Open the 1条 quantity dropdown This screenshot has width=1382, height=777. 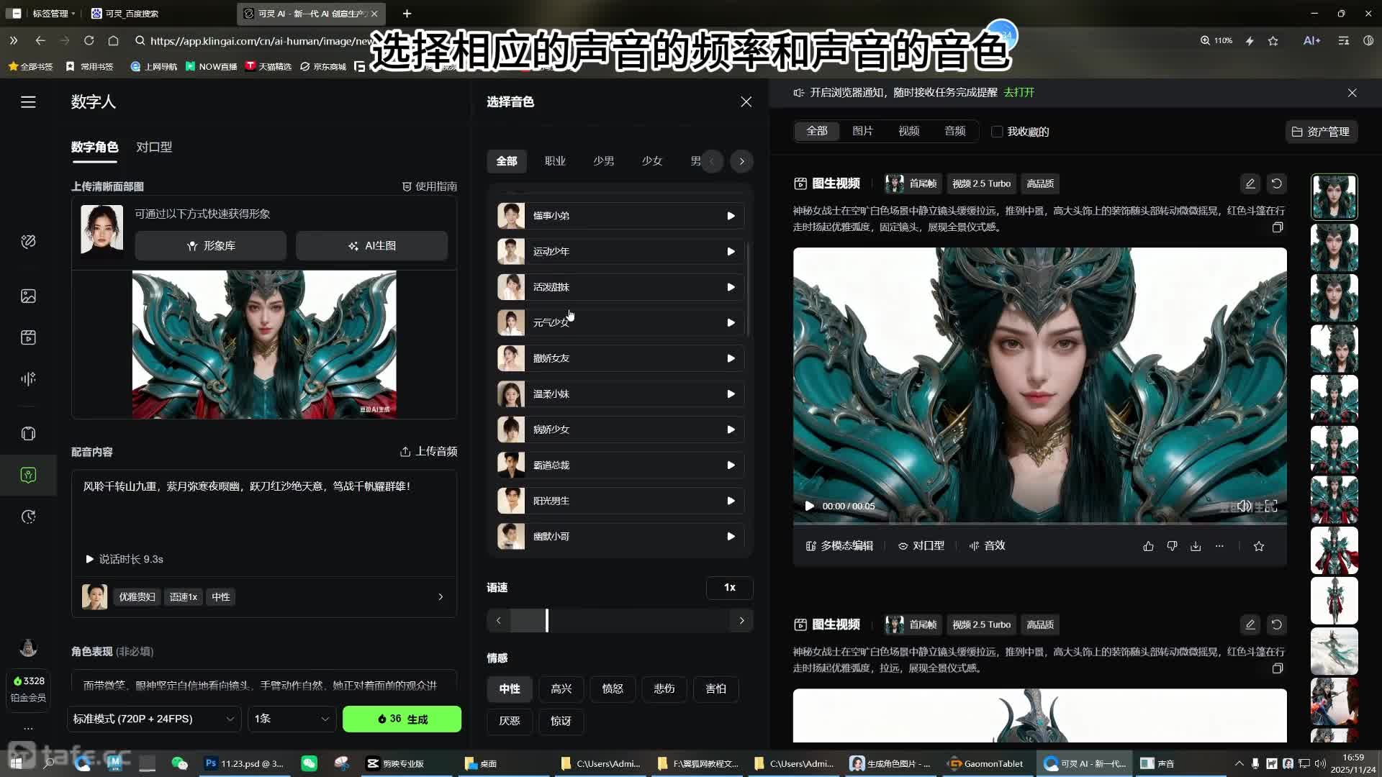292,719
